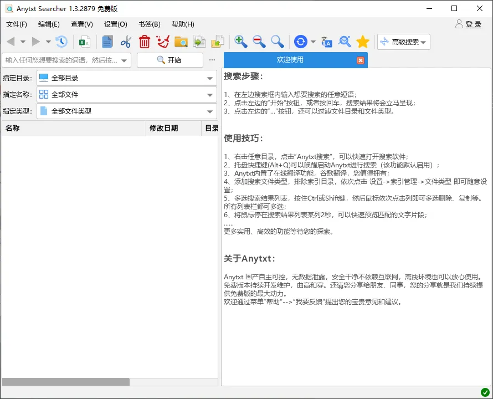This screenshot has height=399, width=493.
Task: Click the folder with magnifier icon
Action: 181,42
